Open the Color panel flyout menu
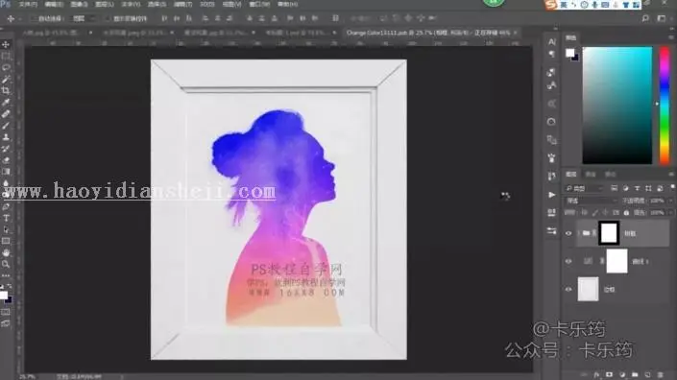677x380 pixels. click(671, 38)
